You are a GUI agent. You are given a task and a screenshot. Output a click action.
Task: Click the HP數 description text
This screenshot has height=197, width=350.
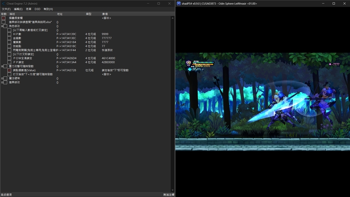click(x=17, y=34)
